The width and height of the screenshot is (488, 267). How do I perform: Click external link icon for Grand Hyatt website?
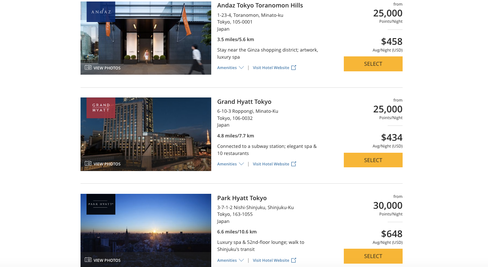click(x=294, y=164)
